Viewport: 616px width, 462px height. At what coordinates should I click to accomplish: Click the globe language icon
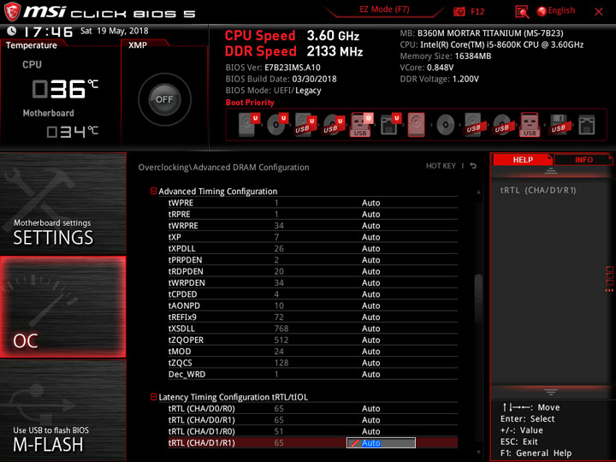[542, 11]
